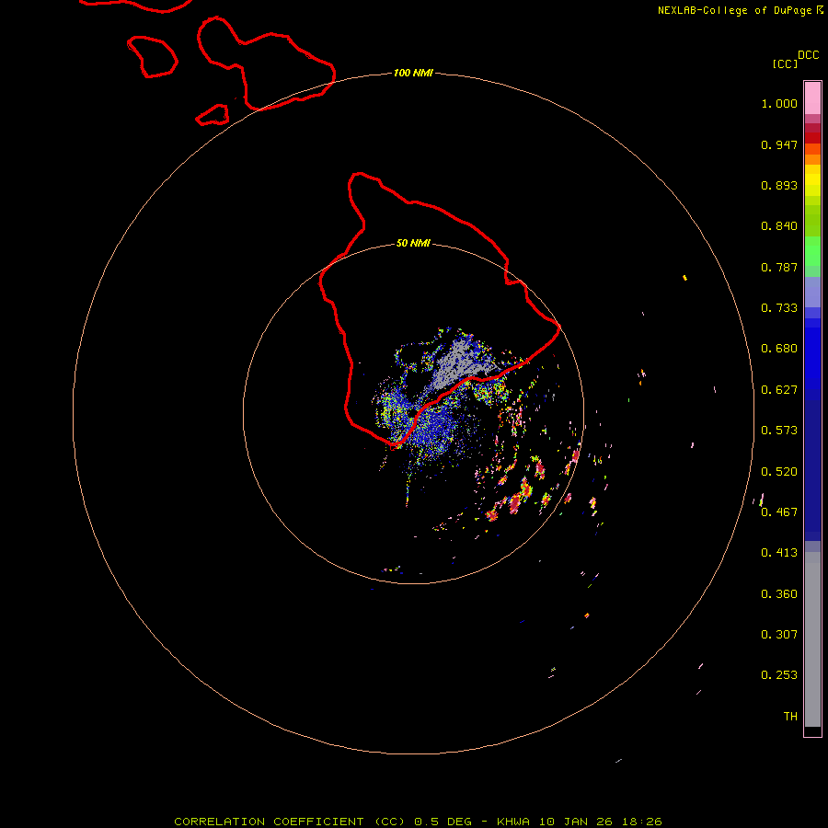This screenshot has width=828, height=828.
Task: Click the 100 NMI range ring label
Action: 413,73
